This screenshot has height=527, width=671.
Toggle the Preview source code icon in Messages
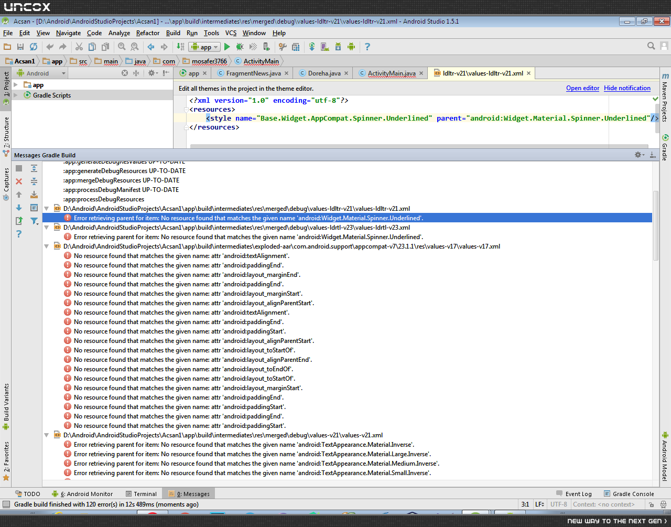[x=34, y=208]
